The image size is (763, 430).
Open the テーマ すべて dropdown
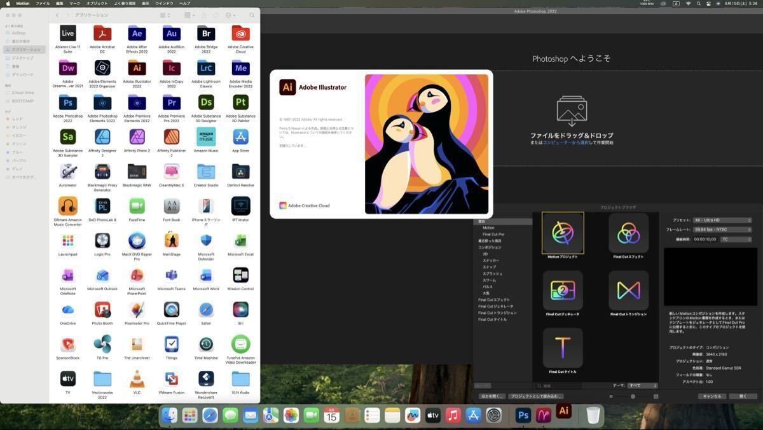pyautogui.click(x=642, y=385)
